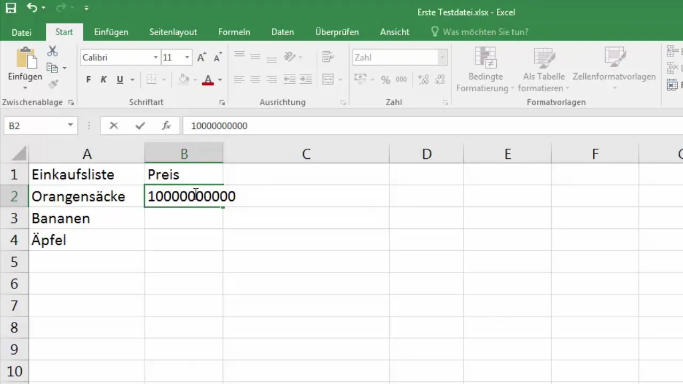Click the center horizontally icon
The height and width of the screenshot is (384, 683).
tap(255, 79)
